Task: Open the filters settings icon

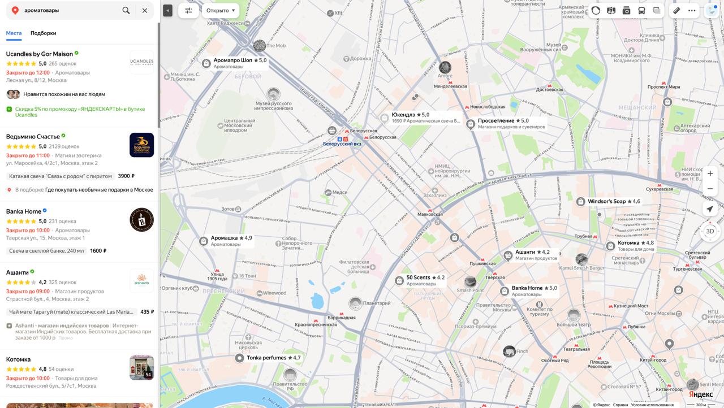Action: (188, 10)
